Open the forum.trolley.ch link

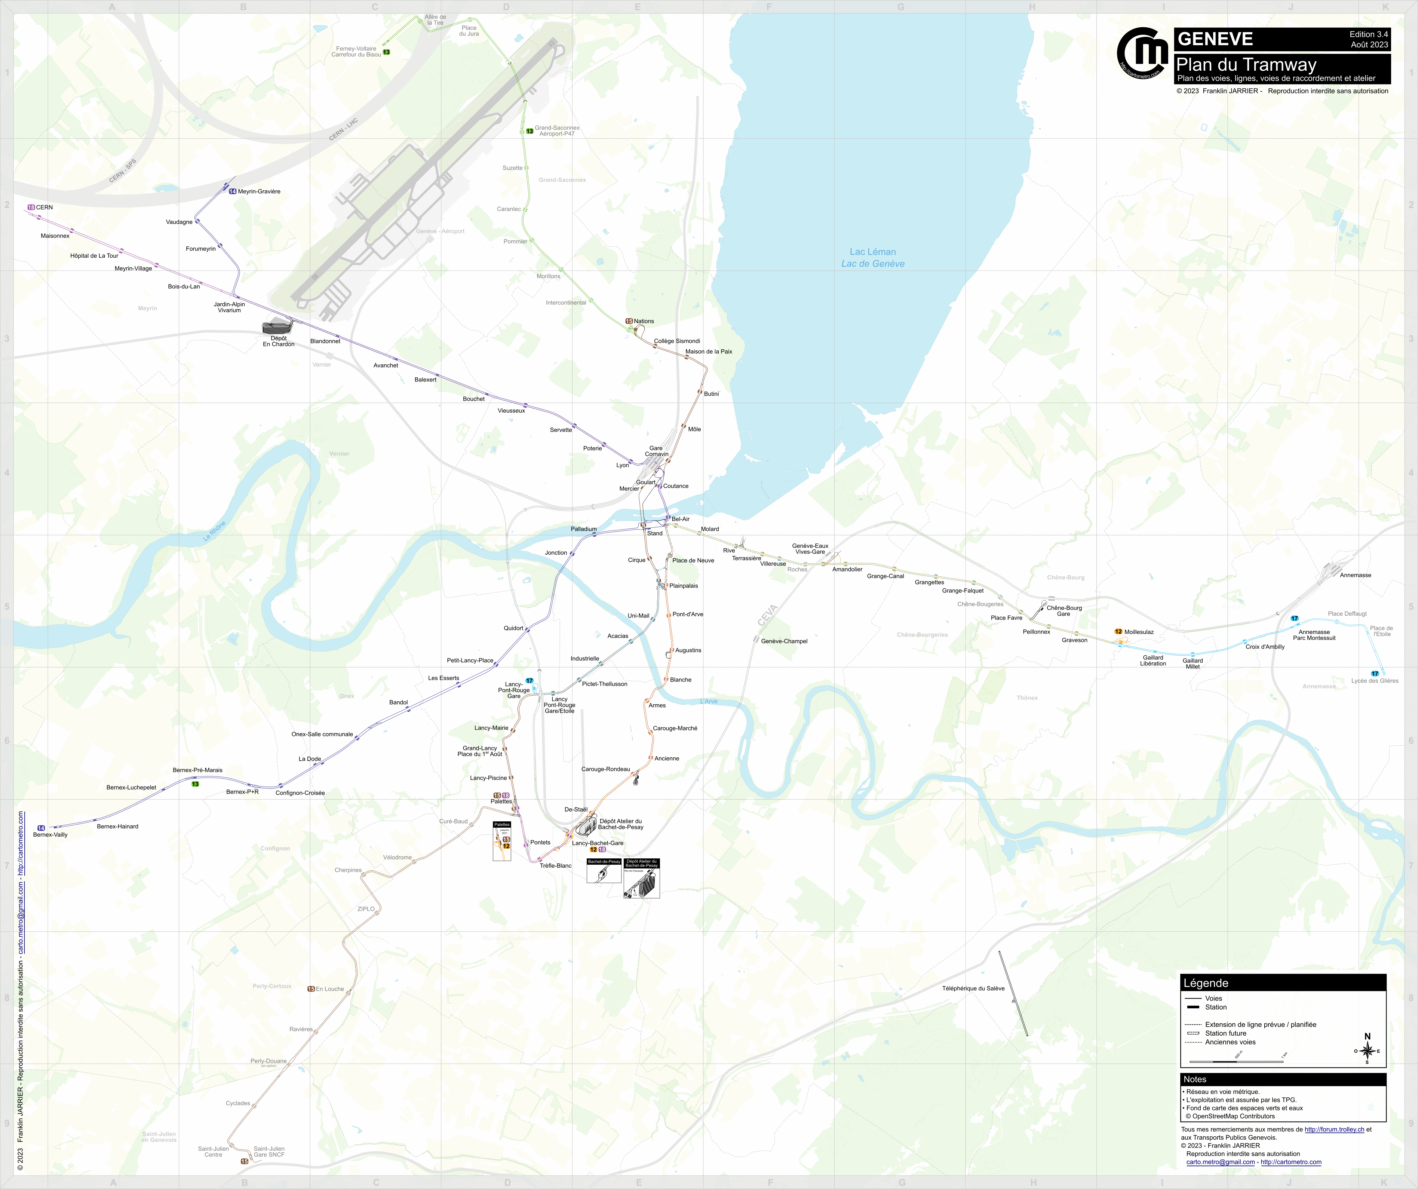coord(1334,1130)
